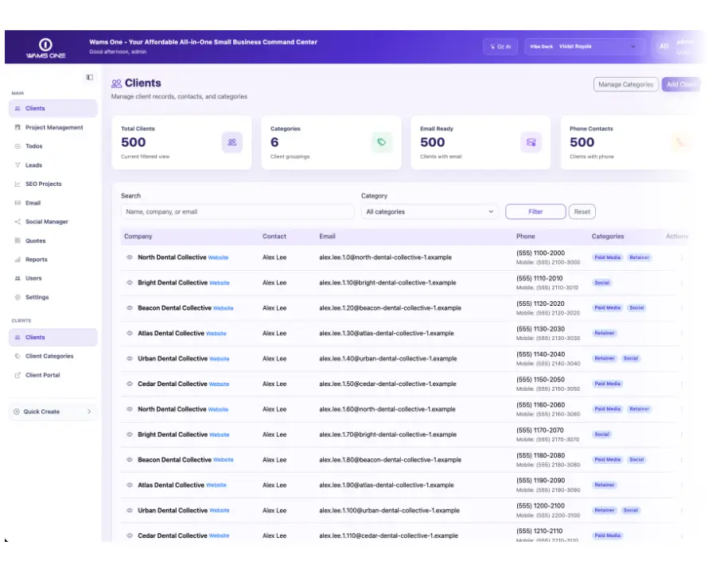Click the Categories tag icon
This screenshot has width=716, height=572.
tap(381, 142)
